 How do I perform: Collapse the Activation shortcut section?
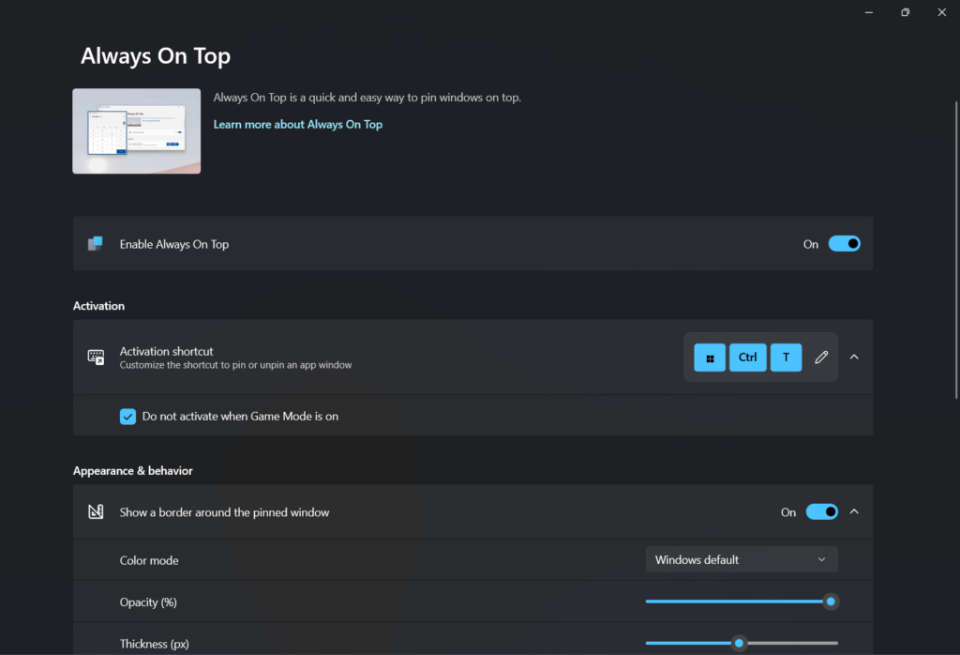[x=854, y=358]
